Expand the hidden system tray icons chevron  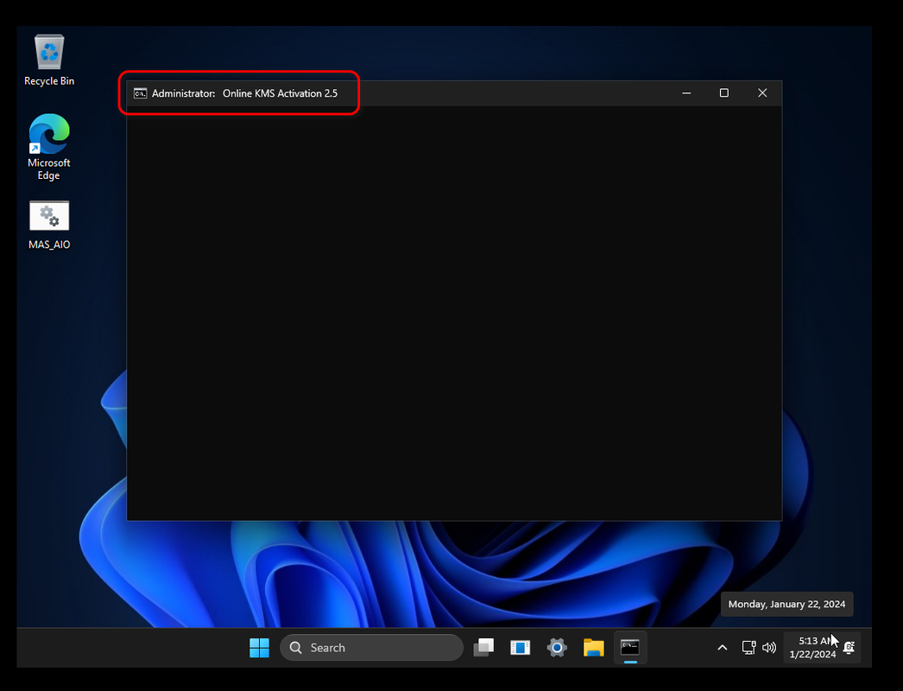723,648
